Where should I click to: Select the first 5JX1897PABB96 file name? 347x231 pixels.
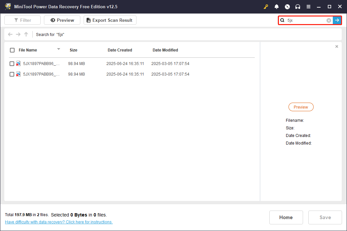click(41, 64)
